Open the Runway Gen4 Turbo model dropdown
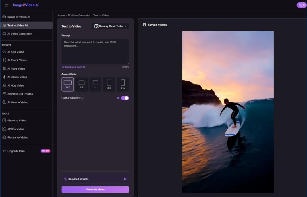The width and height of the screenshot is (307, 197). coord(111,26)
